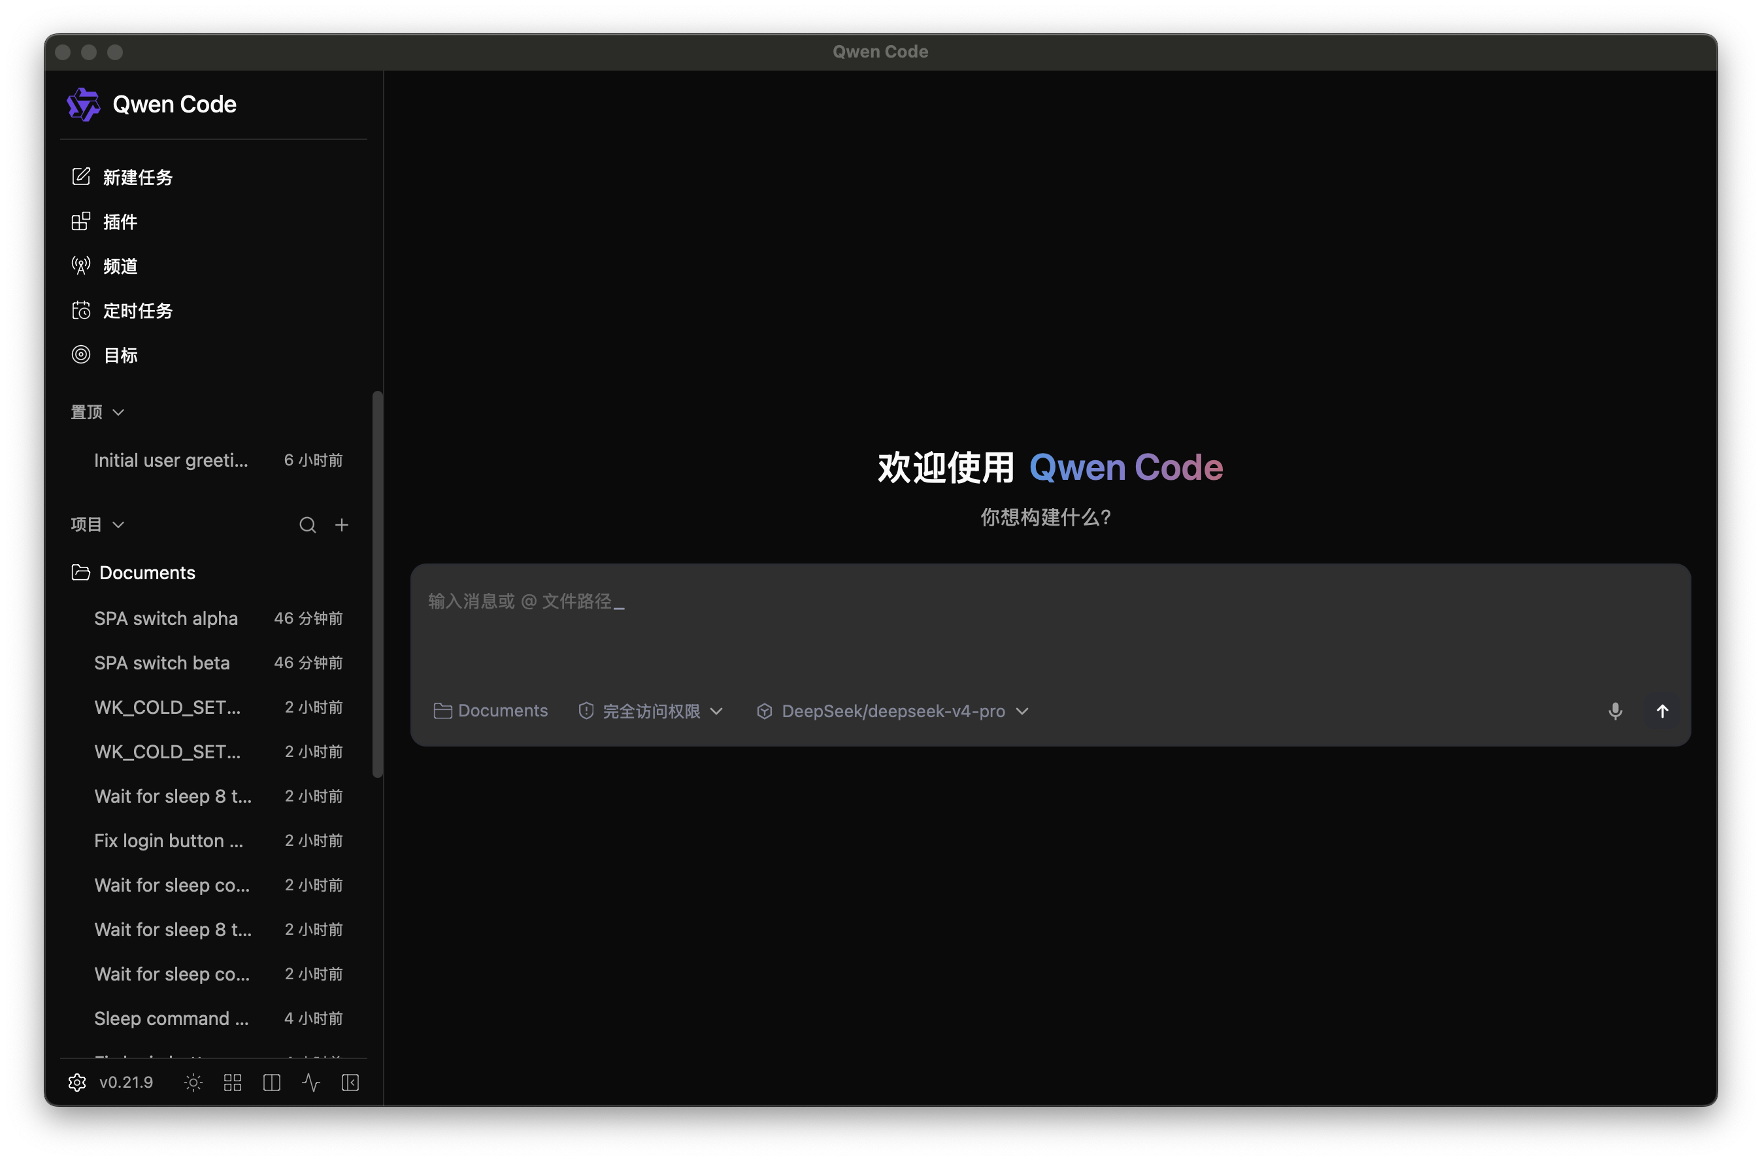Start voice input with microphone icon

tap(1616, 711)
